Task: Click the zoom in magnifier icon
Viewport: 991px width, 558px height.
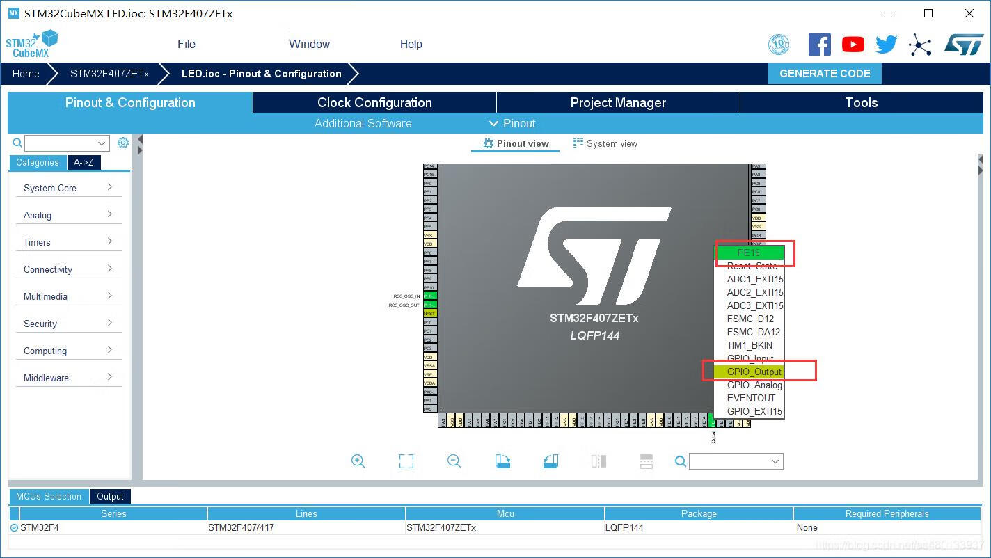Action: 358,461
